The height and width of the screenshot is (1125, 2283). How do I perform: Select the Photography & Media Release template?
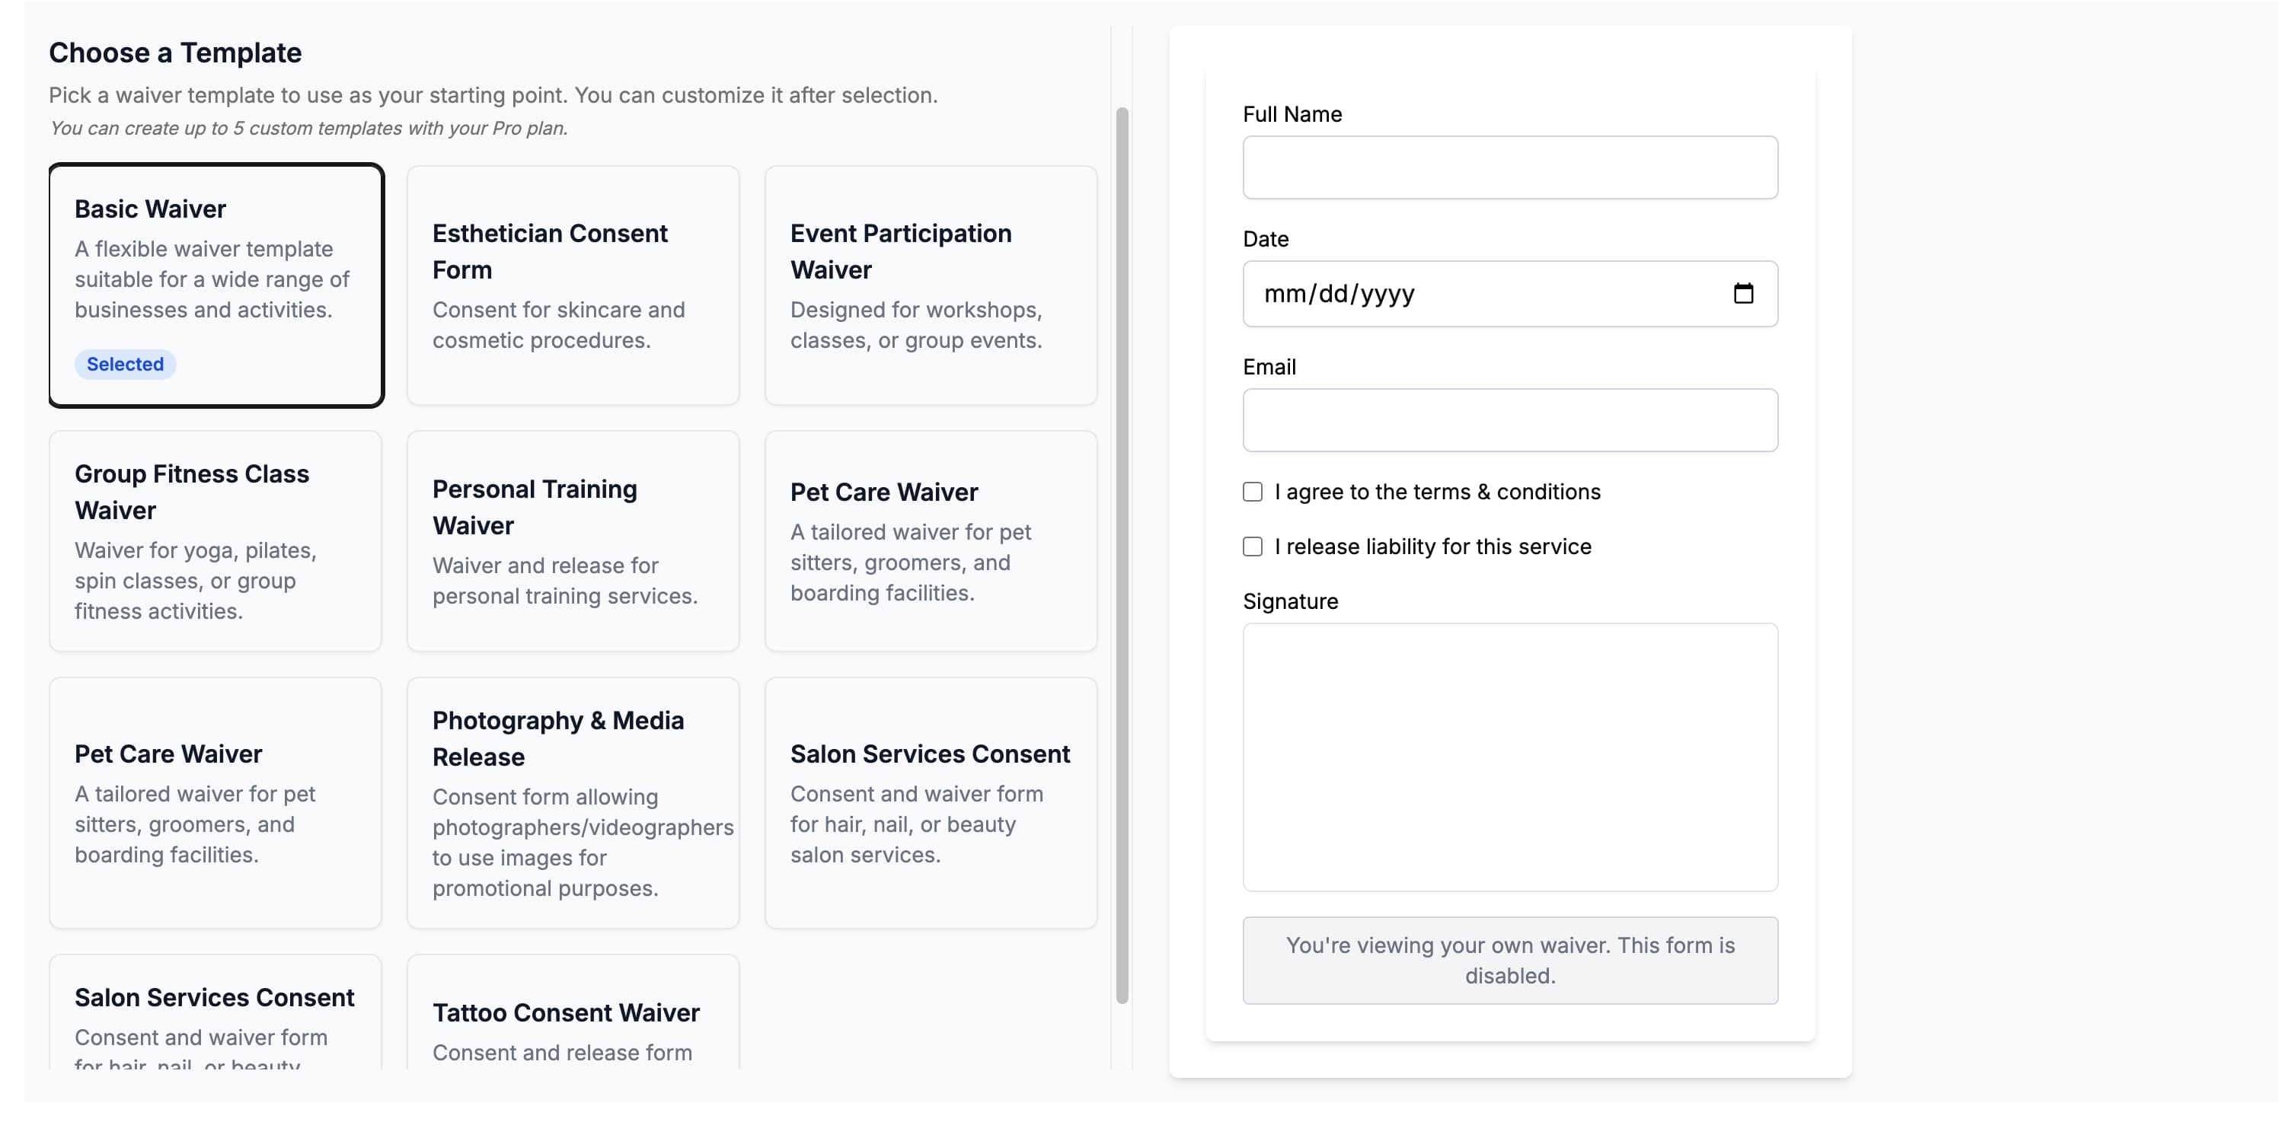tap(573, 802)
